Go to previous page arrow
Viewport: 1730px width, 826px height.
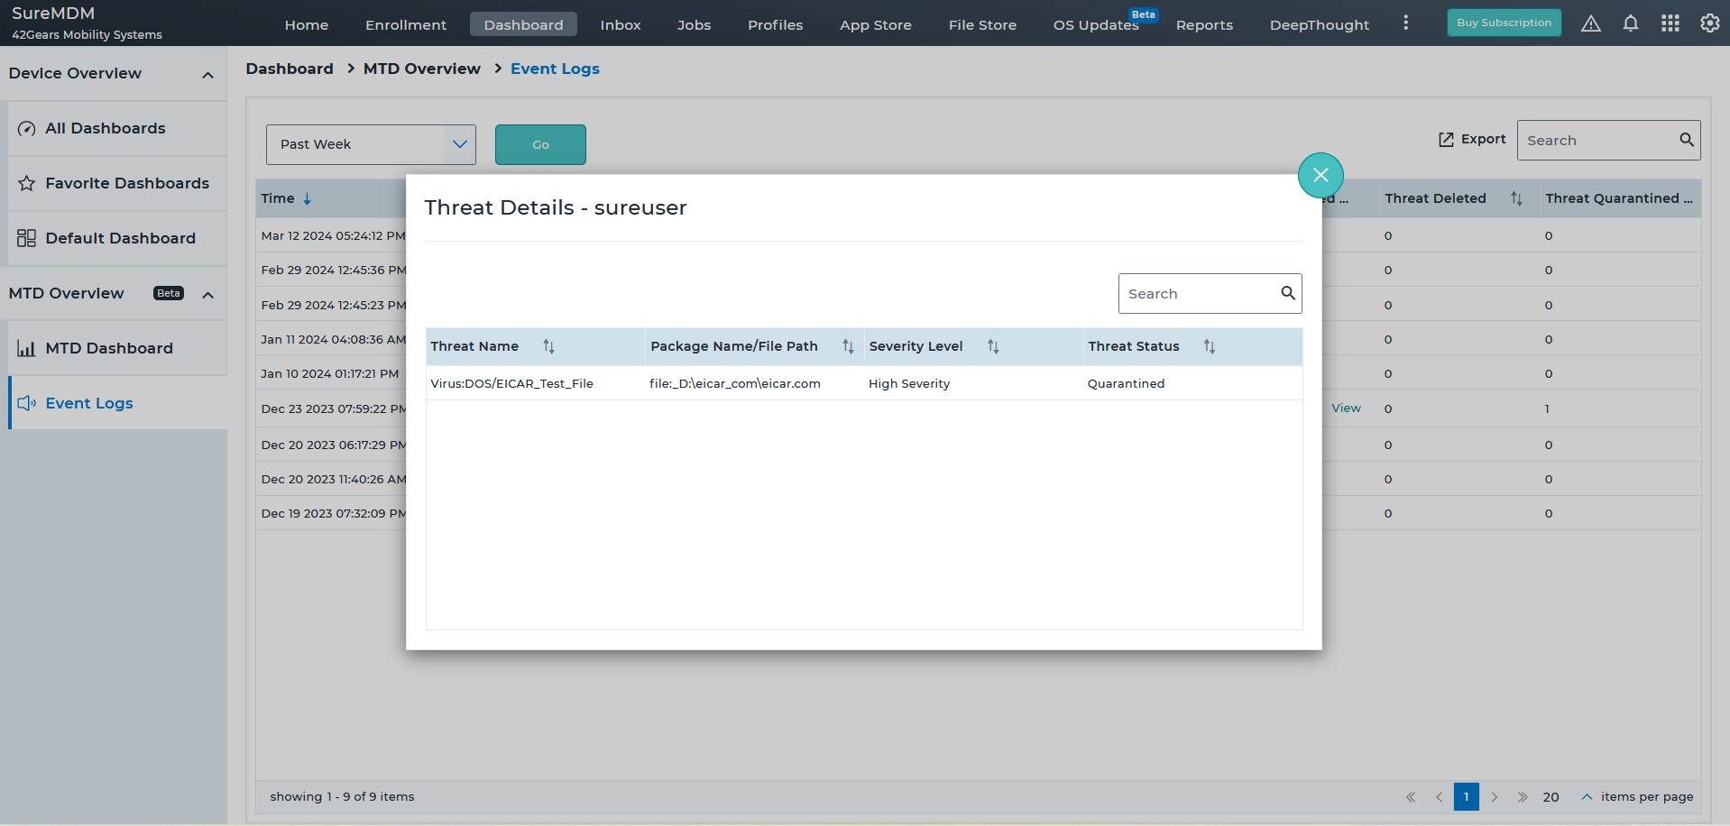[1439, 797]
